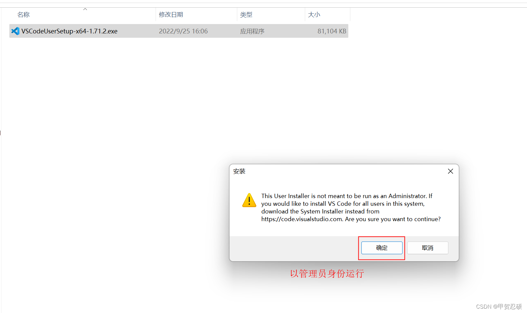
Task: Sort files by the 修改日期 column header
Action: point(171,15)
